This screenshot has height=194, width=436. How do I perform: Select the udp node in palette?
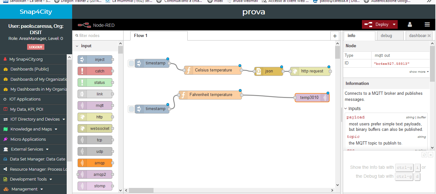(95, 152)
